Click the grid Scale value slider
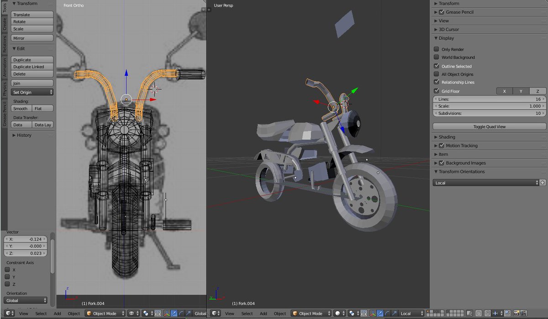548x319 pixels. pyautogui.click(x=490, y=106)
